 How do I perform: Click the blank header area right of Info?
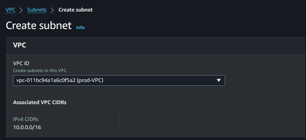pos(195,26)
